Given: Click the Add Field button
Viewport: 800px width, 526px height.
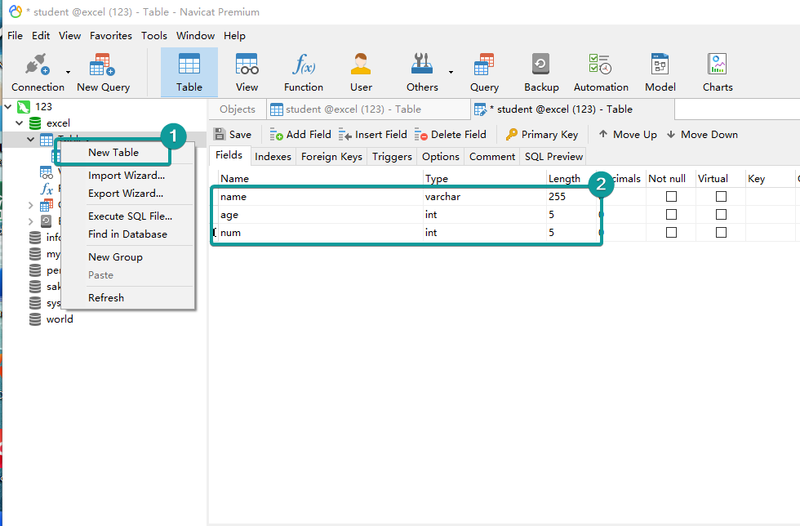Looking at the screenshot, I should pos(300,135).
